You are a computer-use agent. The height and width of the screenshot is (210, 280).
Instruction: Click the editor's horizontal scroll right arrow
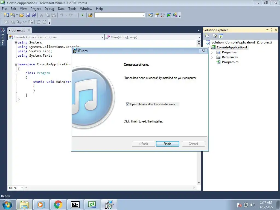pyautogui.click(x=194, y=188)
